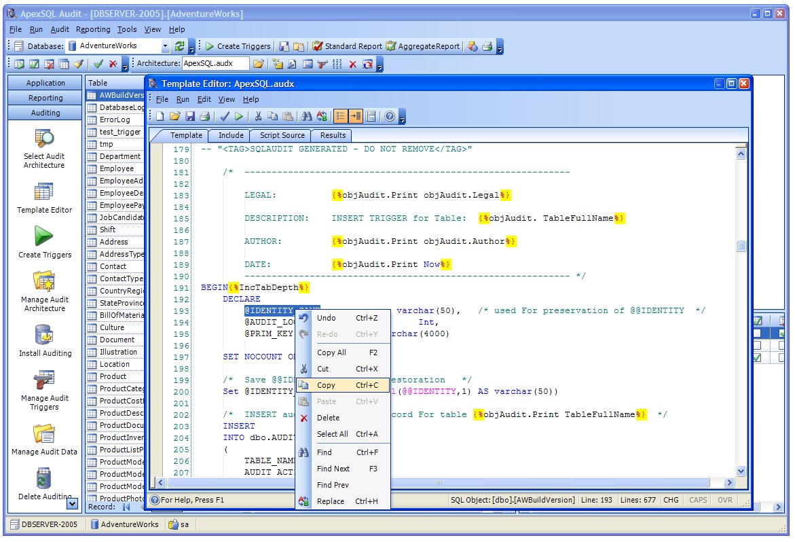
Task: Click the green Run arrow in Template Editor toolbar
Action: point(239,117)
